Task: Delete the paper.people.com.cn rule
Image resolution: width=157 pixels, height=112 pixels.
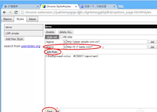Action: click(x=152, y=42)
